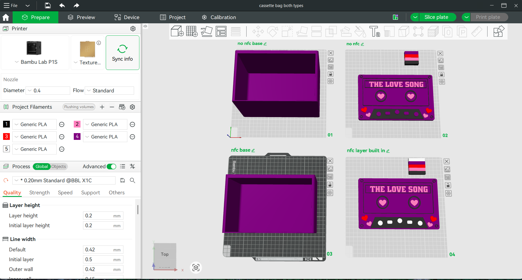This screenshot has width=522, height=280.
Task: Toggle lock on plate 03
Action: (330, 185)
